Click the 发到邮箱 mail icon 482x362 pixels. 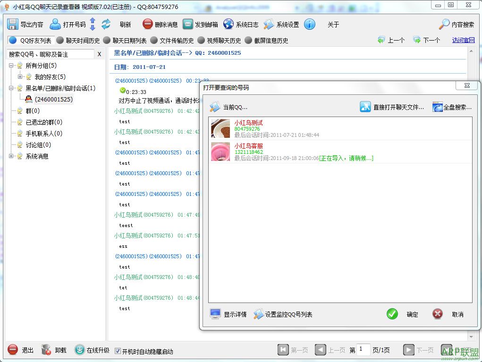pos(188,24)
